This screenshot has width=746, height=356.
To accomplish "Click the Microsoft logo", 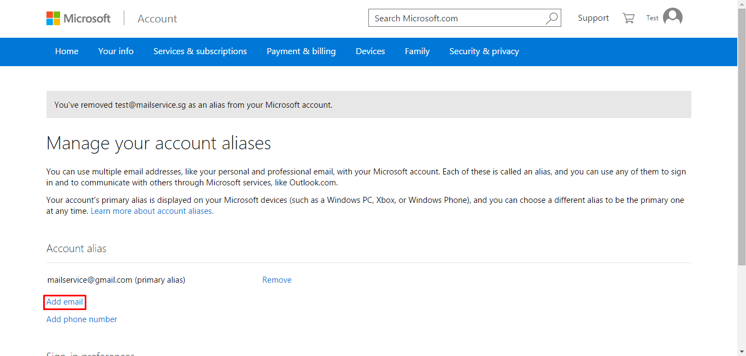I will (78, 19).
